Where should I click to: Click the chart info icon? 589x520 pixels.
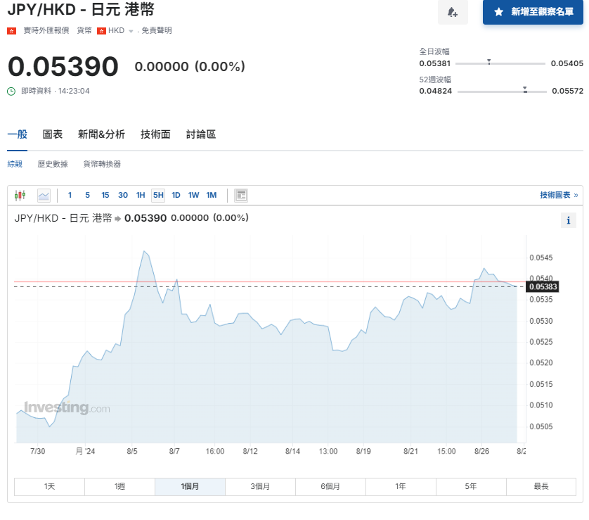[568, 220]
